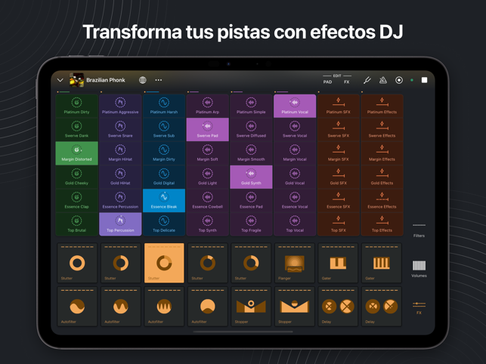Trigger the Margin Dirty pad
This screenshot has width=486, height=364.
(x=164, y=153)
